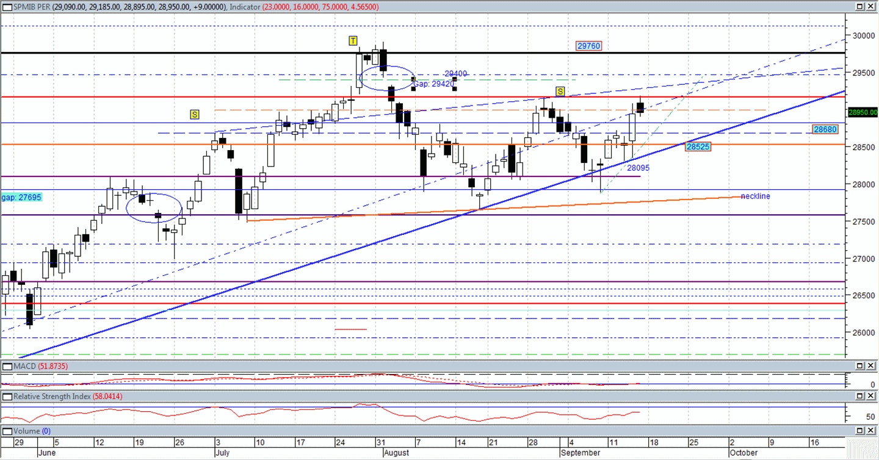
Task: Click the 27500 price axis label
Action: (x=863, y=221)
